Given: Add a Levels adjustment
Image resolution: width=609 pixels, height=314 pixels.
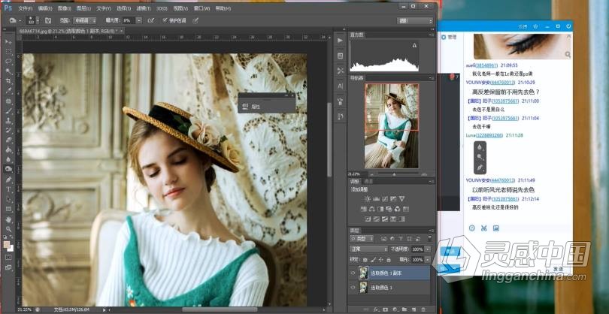Looking at the screenshot, I should point(376,199).
